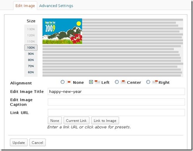This screenshot has width=193, height=151.
Task: Switch to the Edit Image tab
Action: click(x=25, y=6)
